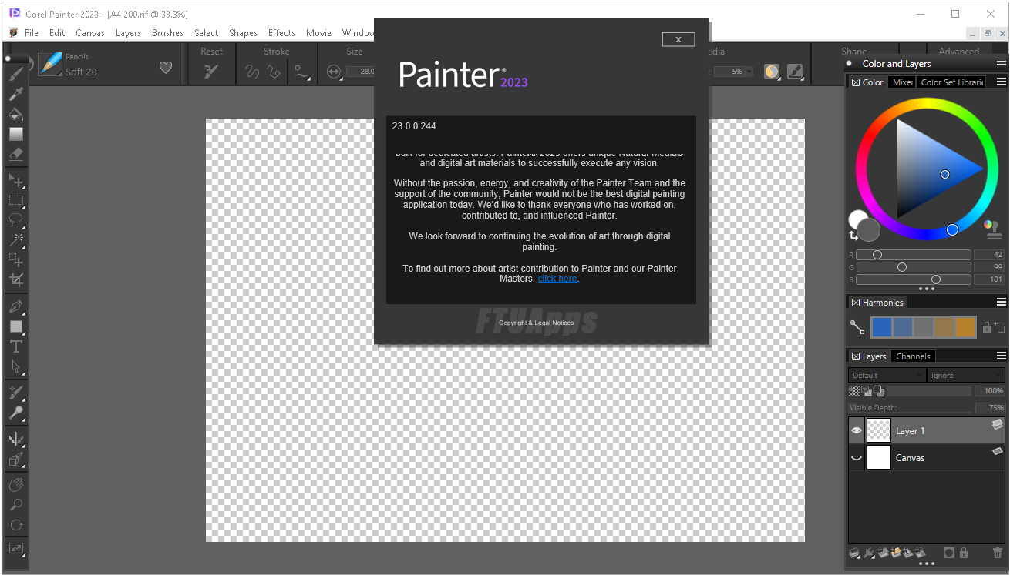Open Layers panel options menu
The width and height of the screenshot is (1010, 575).
click(1001, 356)
